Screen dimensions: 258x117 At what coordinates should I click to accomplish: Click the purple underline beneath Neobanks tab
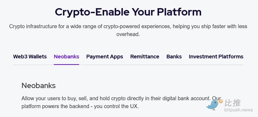pyautogui.click(x=66, y=64)
